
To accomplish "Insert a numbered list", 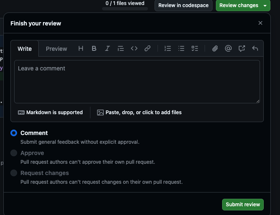I will tap(167, 48).
